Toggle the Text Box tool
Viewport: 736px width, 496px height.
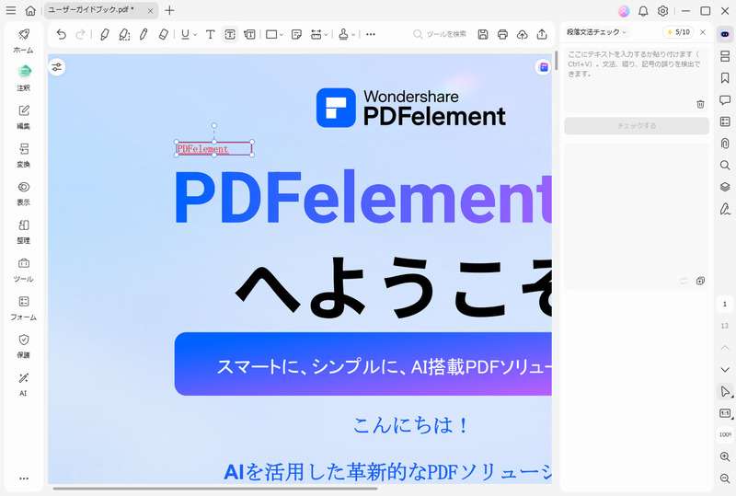230,34
